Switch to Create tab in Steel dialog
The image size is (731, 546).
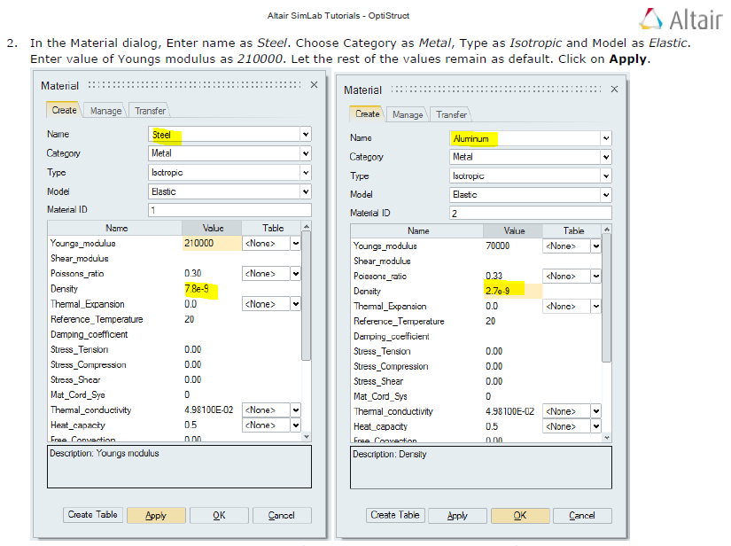pyautogui.click(x=64, y=110)
